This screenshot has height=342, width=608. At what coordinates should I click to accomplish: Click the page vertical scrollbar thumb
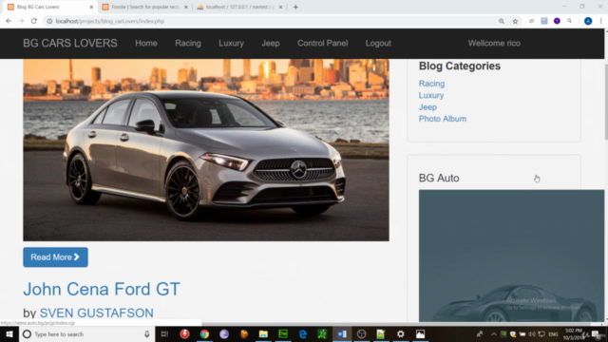(606, 102)
